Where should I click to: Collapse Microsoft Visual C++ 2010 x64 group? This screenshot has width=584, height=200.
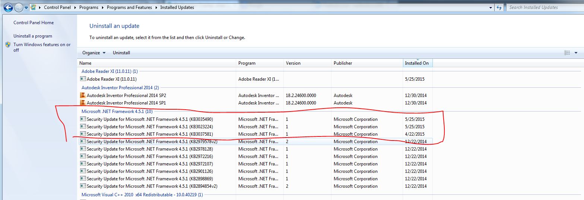coord(142,194)
